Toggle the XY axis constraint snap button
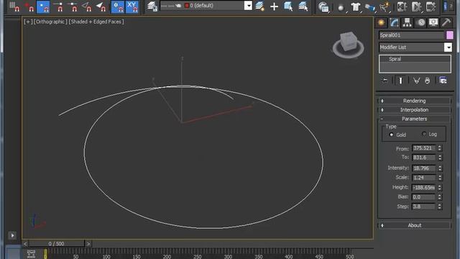Screen dimensions: 460x259 pyautogui.click(x=132, y=6)
